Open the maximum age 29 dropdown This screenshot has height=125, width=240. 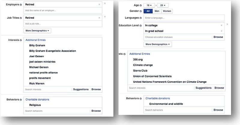click(x=163, y=5)
